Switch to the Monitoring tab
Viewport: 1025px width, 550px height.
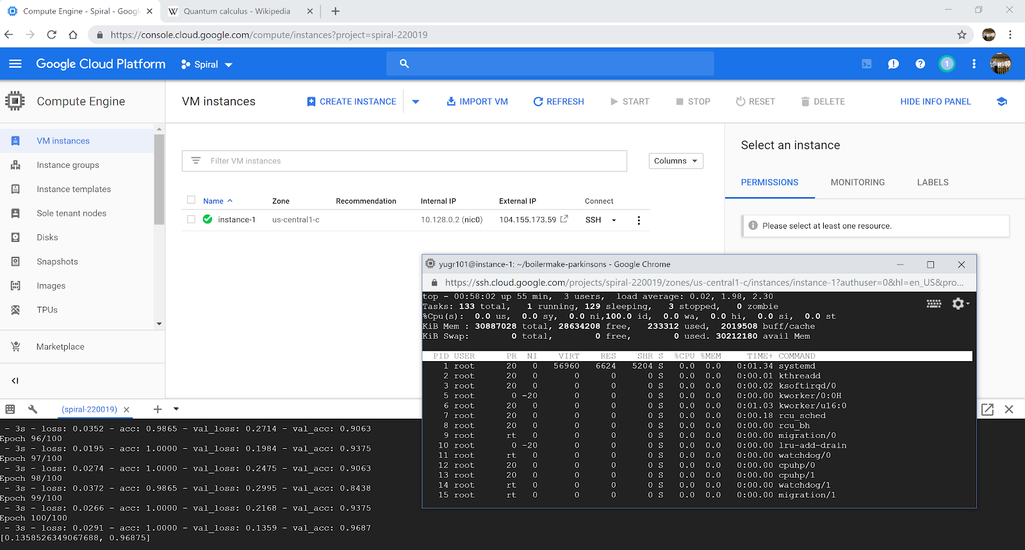[858, 182]
